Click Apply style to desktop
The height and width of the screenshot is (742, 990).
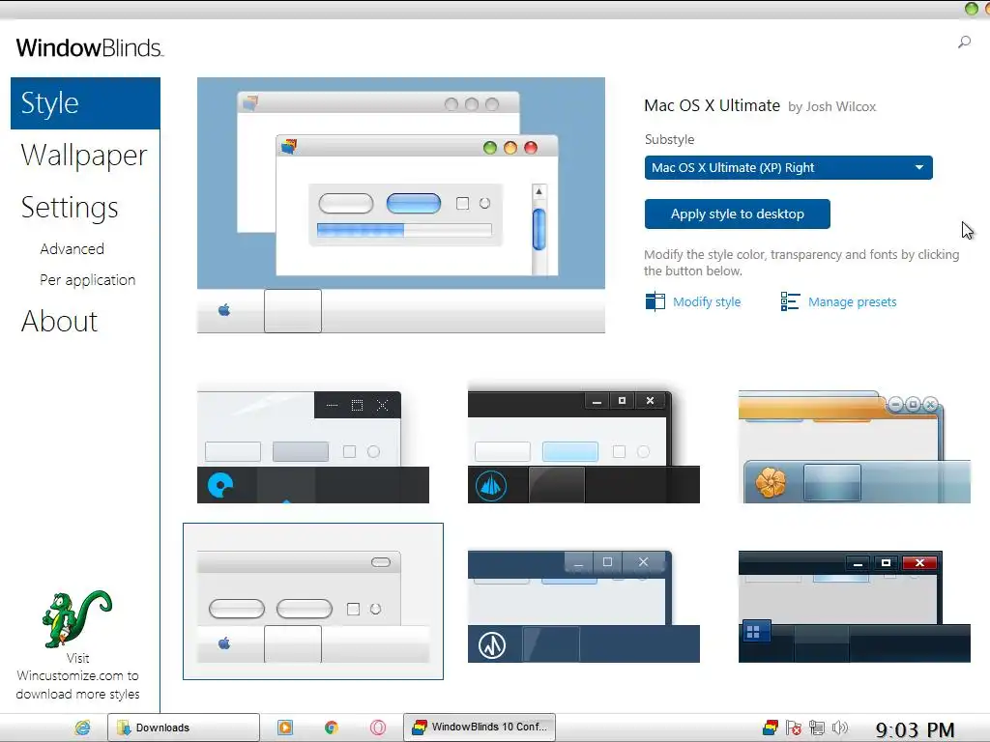737,214
